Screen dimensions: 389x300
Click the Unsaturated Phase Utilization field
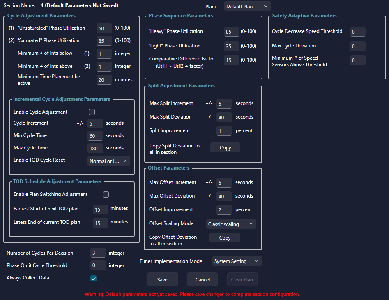click(x=104, y=28)
